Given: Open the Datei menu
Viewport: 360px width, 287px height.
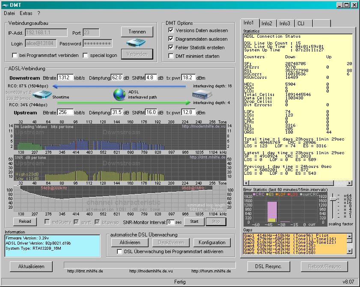Looking at the screenshot, I should click(9, 13).
